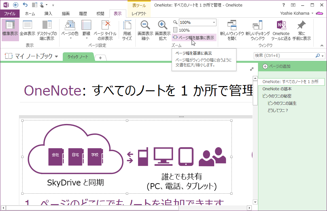Image resolution: width=327 pixels, height=211 pixels.
Task: Open the Help question mark
Action: 284,5
